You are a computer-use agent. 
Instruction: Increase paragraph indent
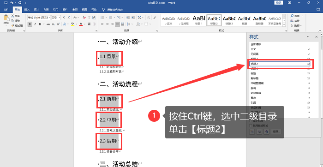[133, 18]
